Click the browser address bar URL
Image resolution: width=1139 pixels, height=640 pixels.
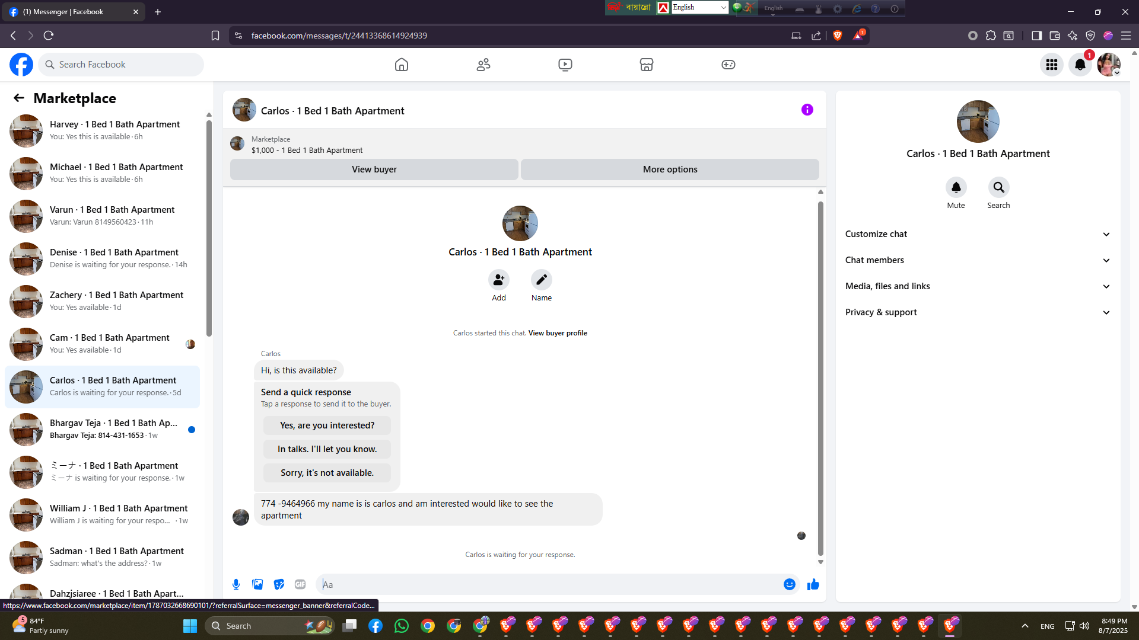[339, 36]
